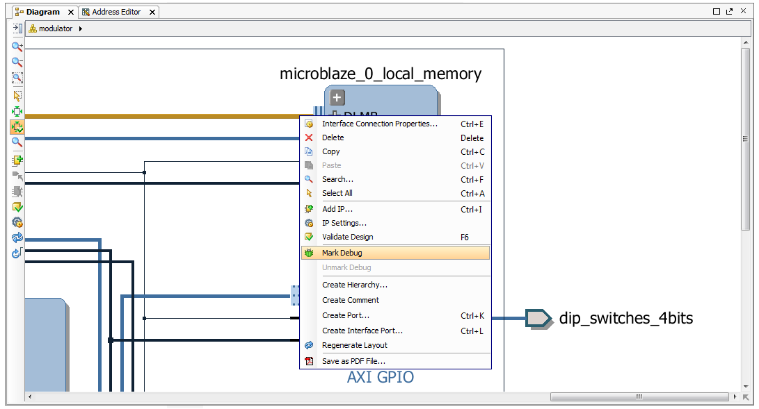
Task: Switch to the Diagram tab
Action: [42, 12]
